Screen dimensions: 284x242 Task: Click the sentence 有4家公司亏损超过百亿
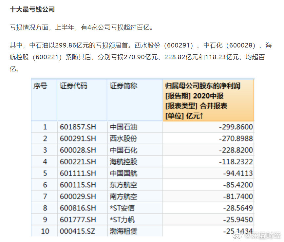tap(116, 27)
